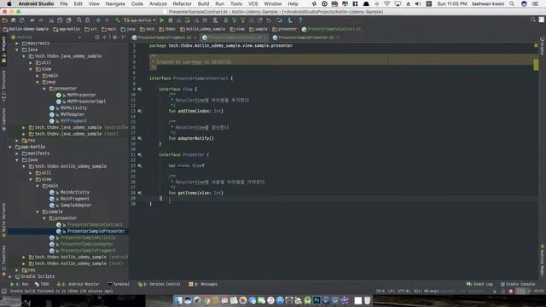Click the project panel settings gear icon

tap(115, 38)
